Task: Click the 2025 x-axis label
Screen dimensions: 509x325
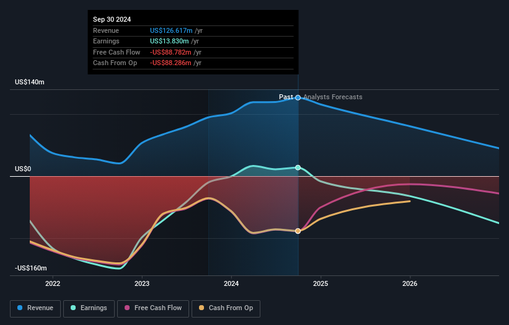Action: 321,283
